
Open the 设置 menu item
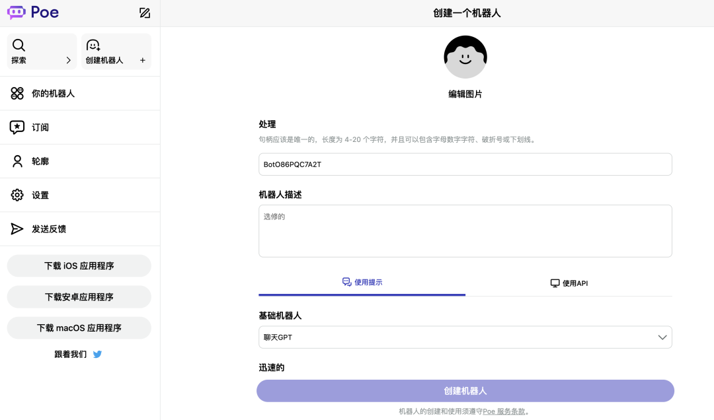80,195
